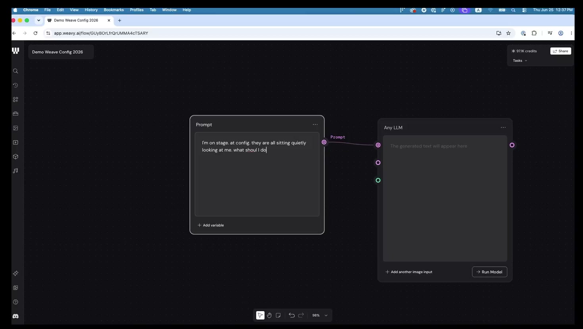Open the video models sidebar icon
This screenshot has height=329, width=583.
coord(15,142)
